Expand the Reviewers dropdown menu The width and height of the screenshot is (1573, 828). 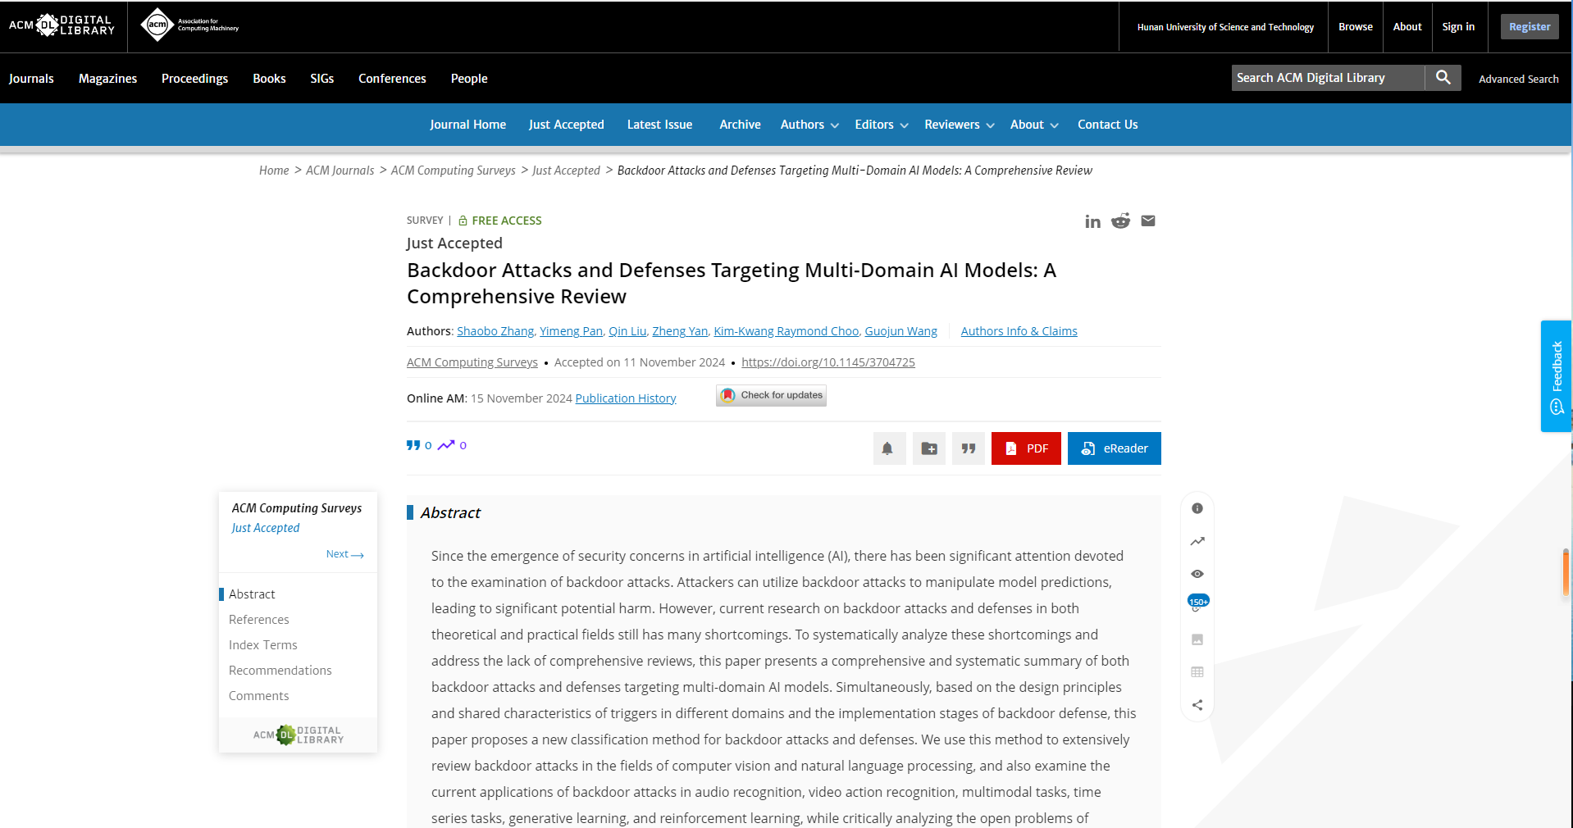point(960,125)
